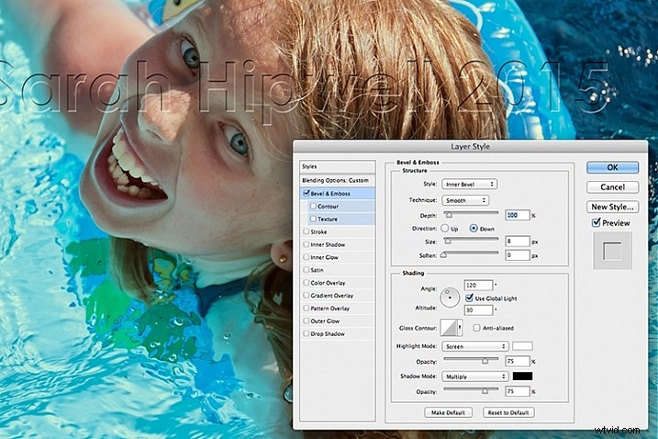Enable the Satin checkbox
This screenshot has height=439, width=658.
tap(306, 270)
